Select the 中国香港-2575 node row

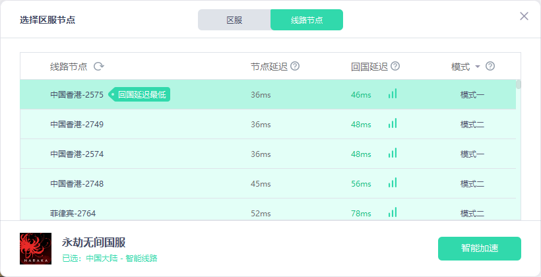click(77, 95)
